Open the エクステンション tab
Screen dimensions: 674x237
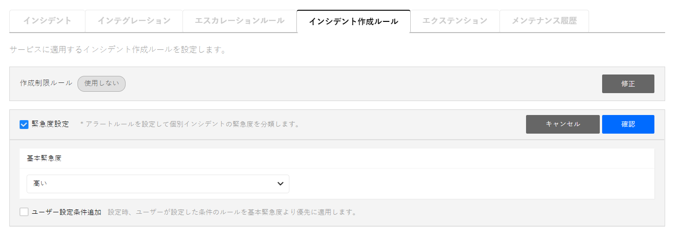[455, 21]
